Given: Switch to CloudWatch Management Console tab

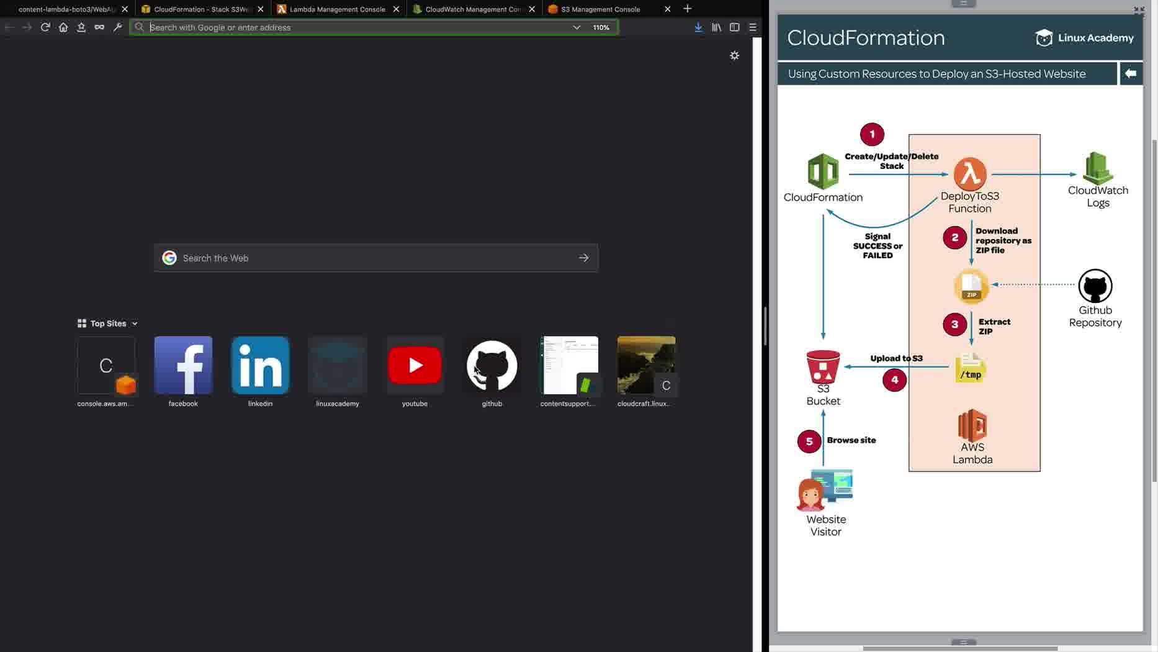Looking at the screenshot, I should (474, 9).
